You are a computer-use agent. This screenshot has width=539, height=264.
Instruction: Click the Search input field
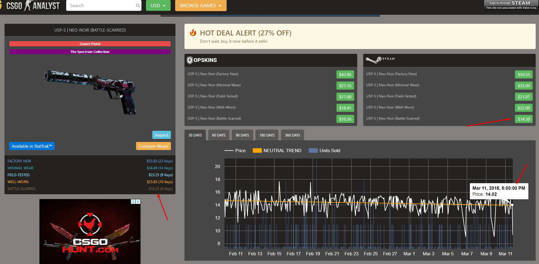pos(101,5)
